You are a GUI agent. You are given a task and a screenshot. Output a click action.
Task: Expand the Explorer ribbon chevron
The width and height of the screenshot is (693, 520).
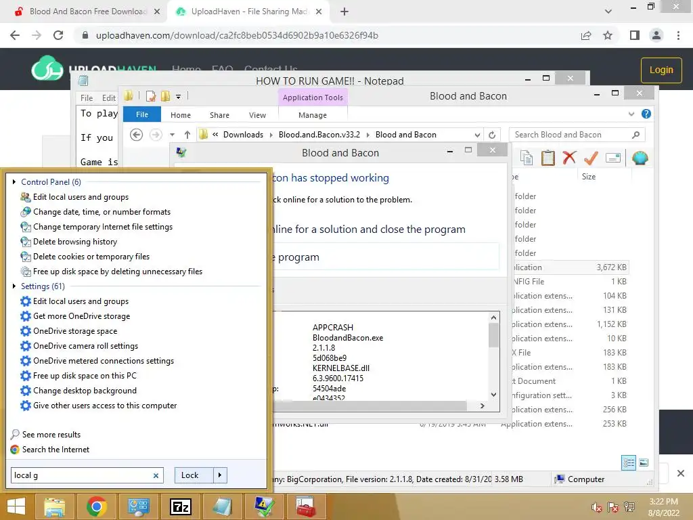pos(631,114)
